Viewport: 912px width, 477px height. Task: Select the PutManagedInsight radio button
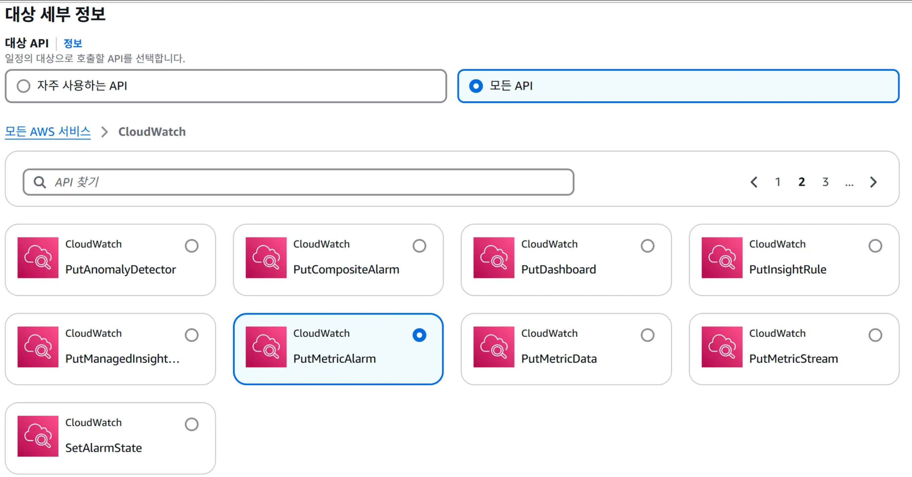click(x=192, y=335)
